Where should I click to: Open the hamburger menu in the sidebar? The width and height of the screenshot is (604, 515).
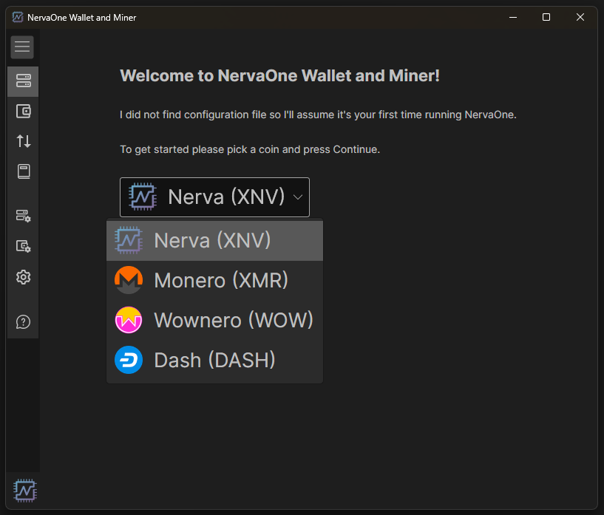pyautogui.click(x=22, y=47)
